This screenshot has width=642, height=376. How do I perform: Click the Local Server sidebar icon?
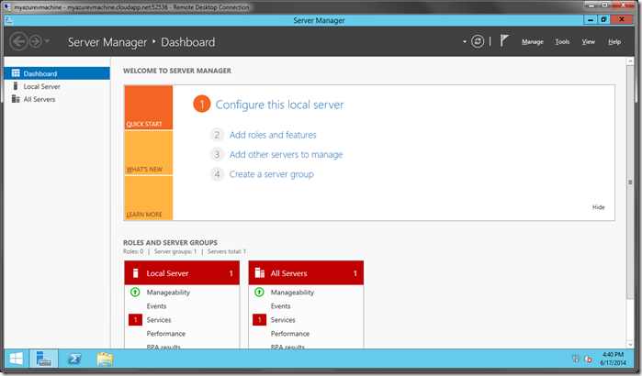(x=16, y=86)
